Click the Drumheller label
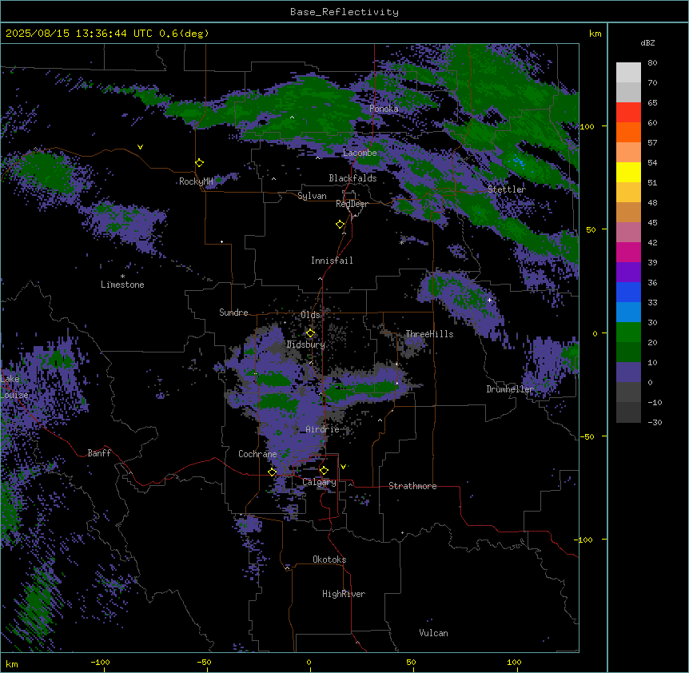The width and height of the screenshot is (689, 673). coord(510,389)
